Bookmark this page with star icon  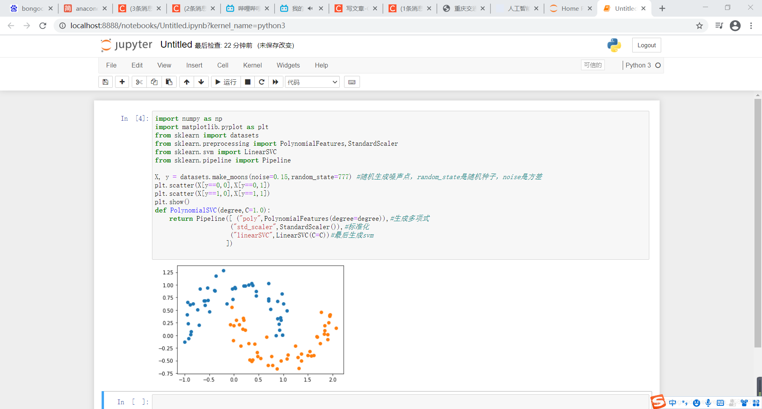(699, 26)
